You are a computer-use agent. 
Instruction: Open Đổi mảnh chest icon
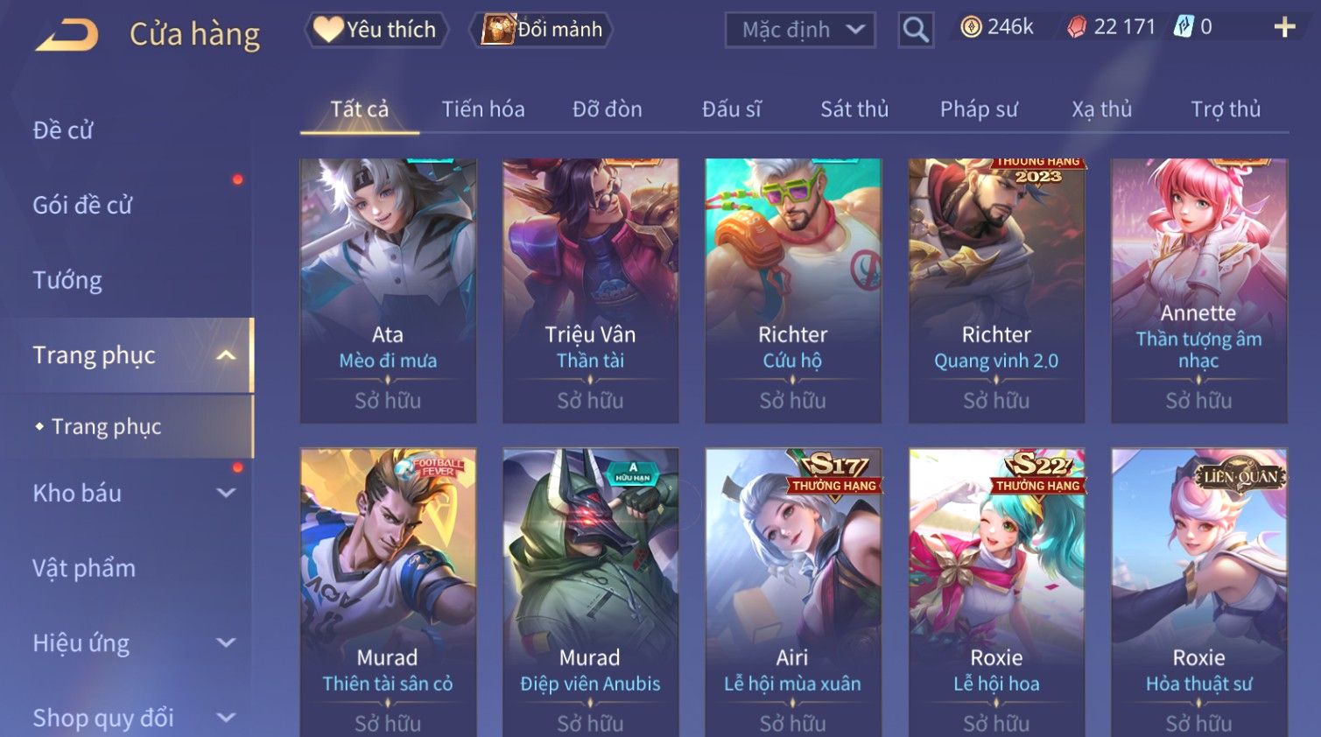pyautogui.click(x=542, y=30)
